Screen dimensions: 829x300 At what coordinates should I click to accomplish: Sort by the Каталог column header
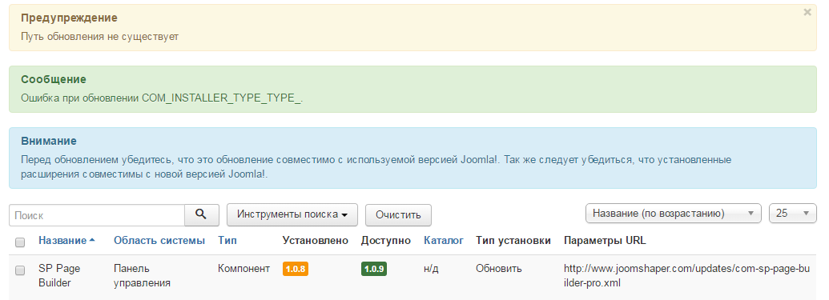point(444,240)
